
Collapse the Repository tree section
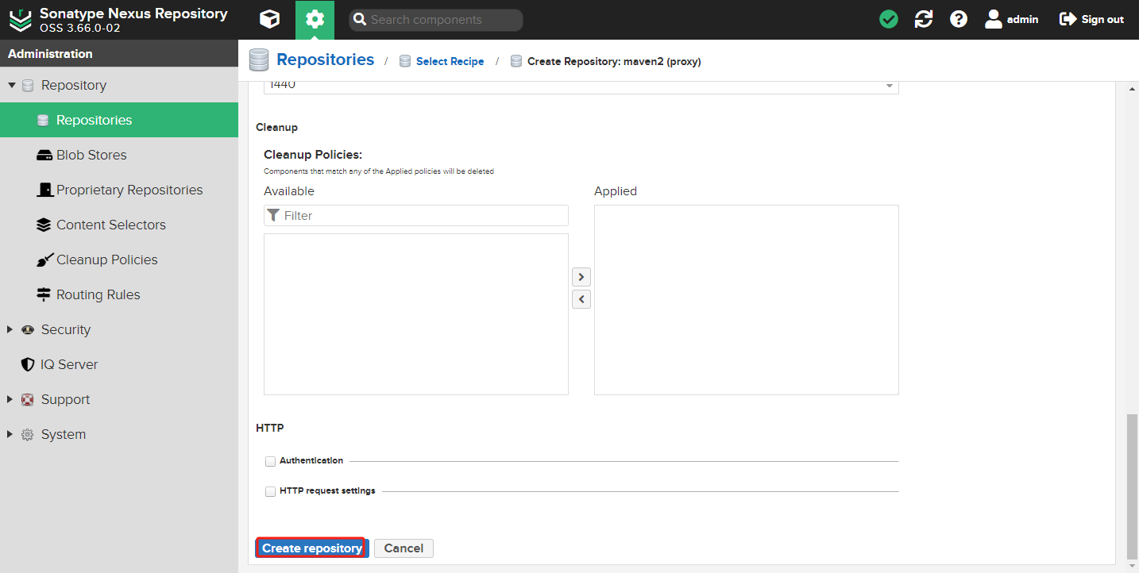[12, 85]
